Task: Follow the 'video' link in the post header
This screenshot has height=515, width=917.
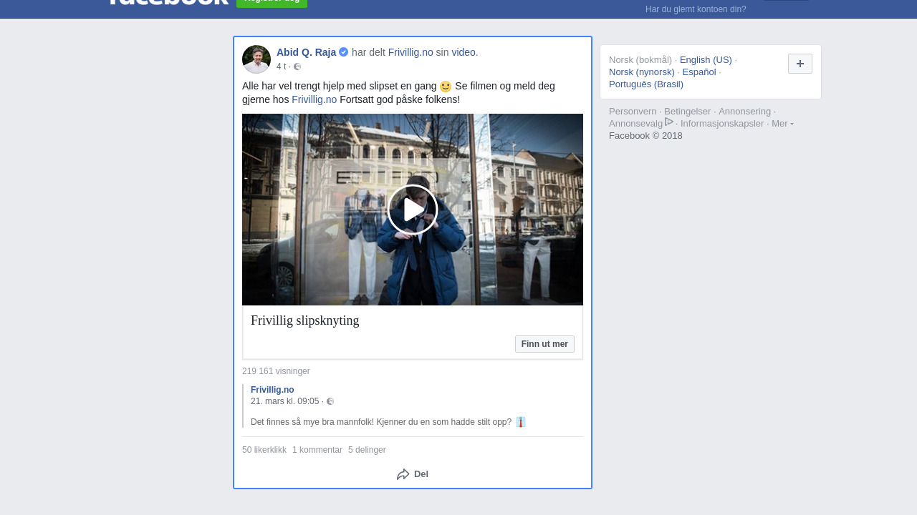Action: pyautogui.click(x=464, y=52)
